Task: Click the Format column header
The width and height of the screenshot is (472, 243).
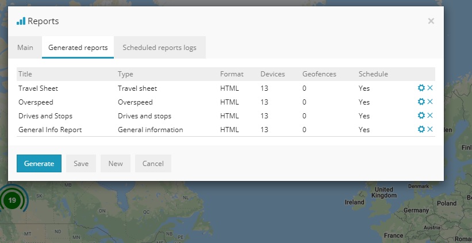Action: 232,74
